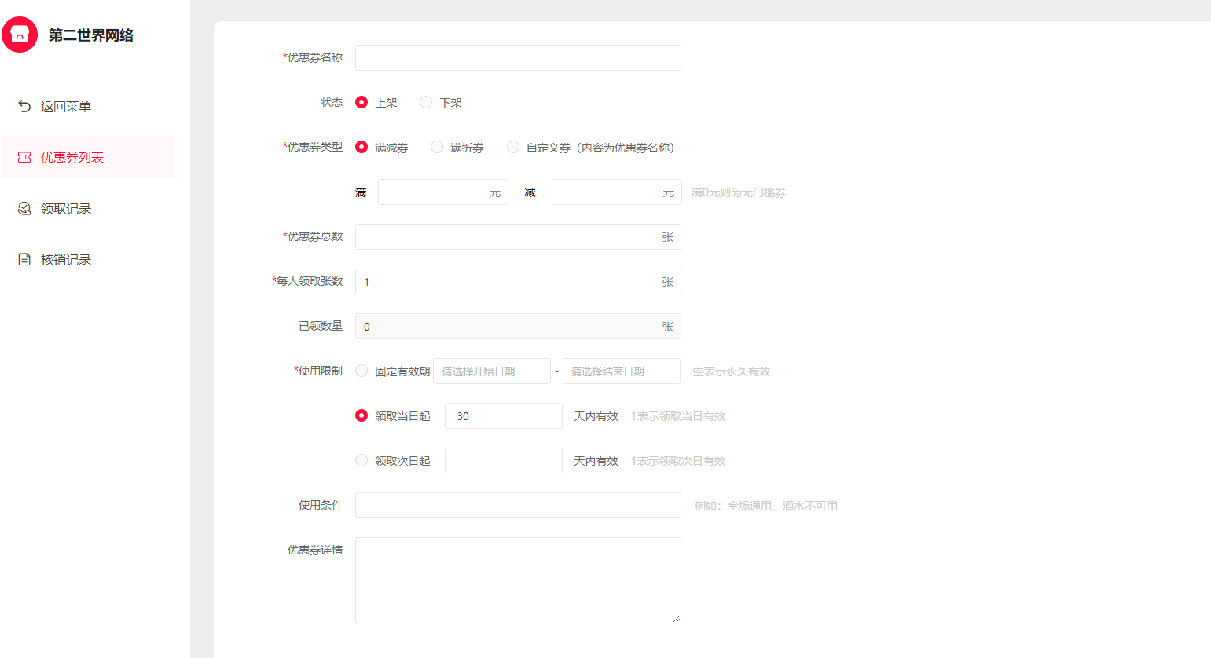Go to 核销记录 menu item
Viewport: 1211px width, 658px height.
click(66, 259)
